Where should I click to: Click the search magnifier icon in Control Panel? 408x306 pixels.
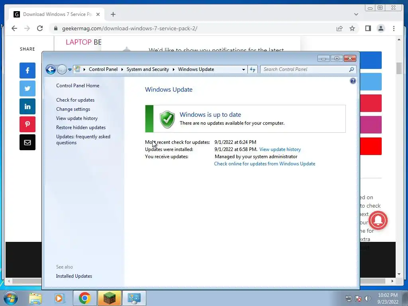coord(351,69)
